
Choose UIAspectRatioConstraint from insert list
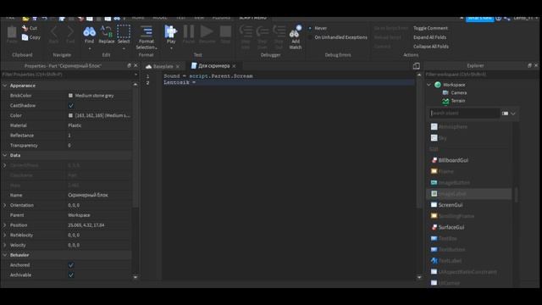click(467, 272)
